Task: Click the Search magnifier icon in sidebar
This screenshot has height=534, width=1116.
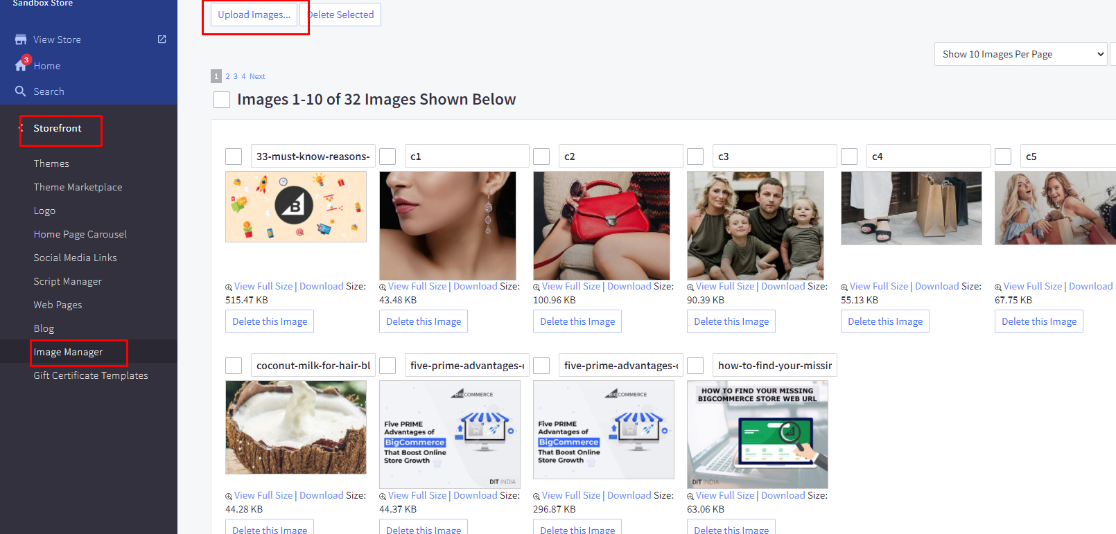Action: 21,91
